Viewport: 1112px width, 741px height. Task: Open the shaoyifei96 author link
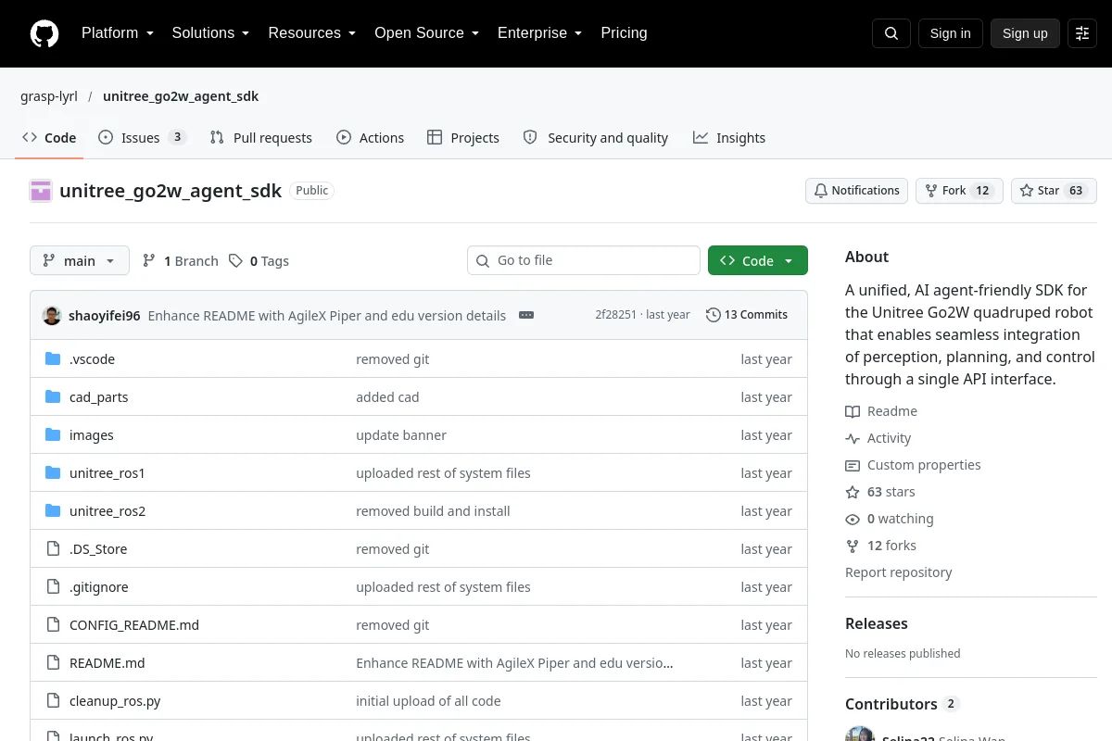pyautogui.click(x=104, y=316)
